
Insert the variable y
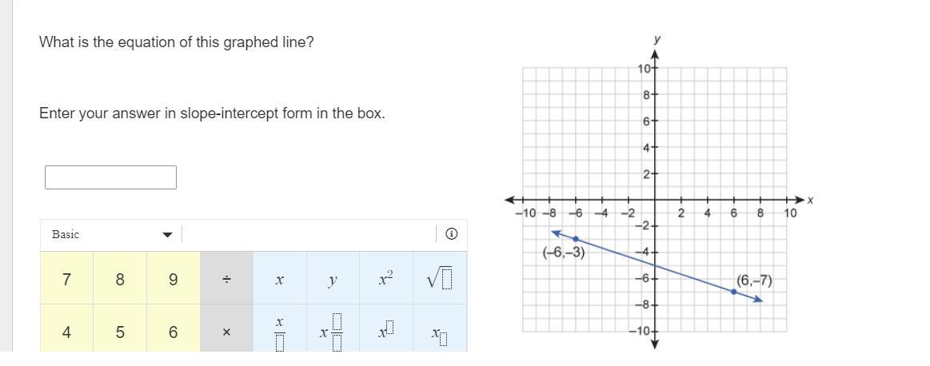[333, 279]
